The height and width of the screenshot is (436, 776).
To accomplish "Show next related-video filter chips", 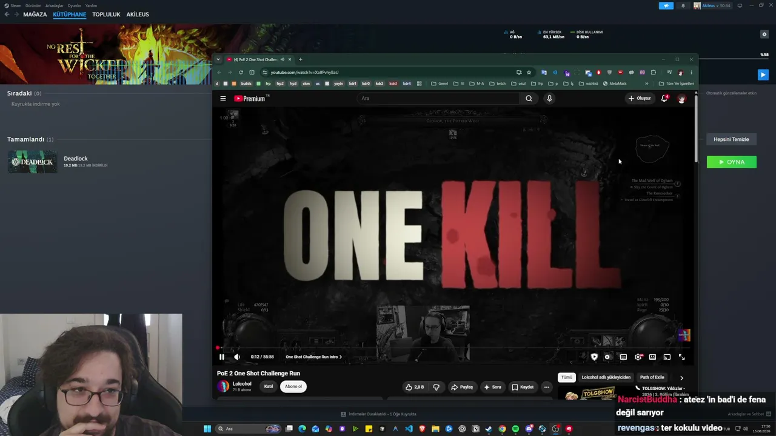I will (x=681, y=378).
